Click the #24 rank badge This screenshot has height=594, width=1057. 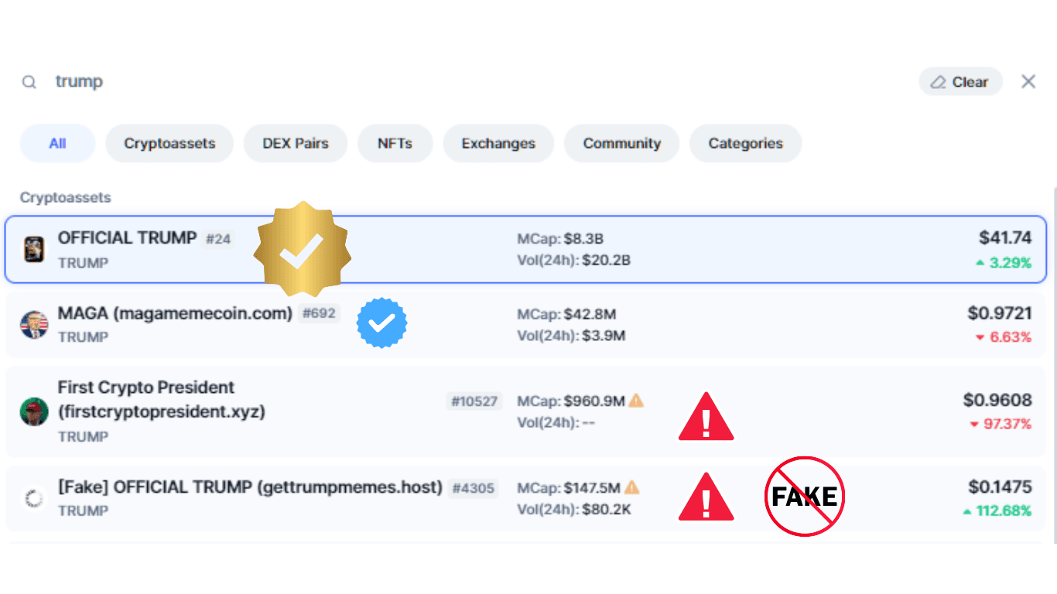[x=218, y=239]
